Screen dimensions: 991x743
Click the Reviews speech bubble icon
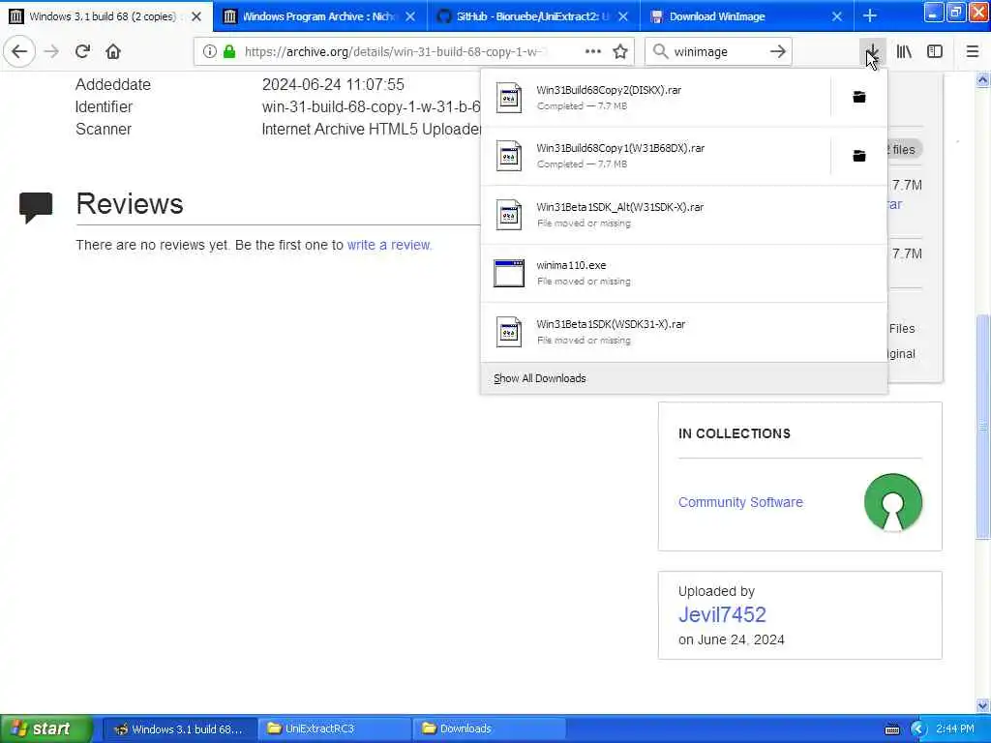(x=36, y=207)
